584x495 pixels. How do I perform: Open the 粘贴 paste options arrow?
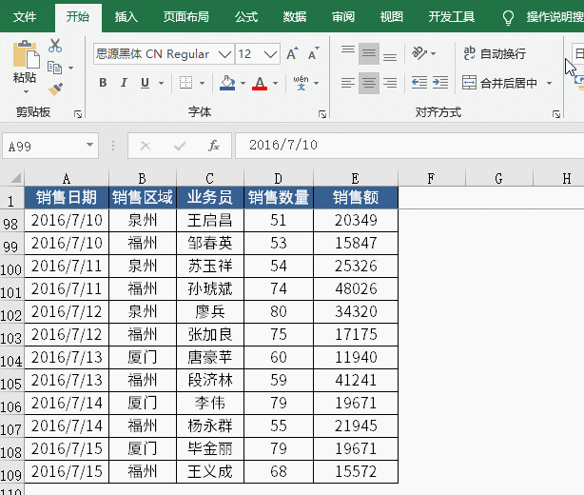(x=26, y=91)
